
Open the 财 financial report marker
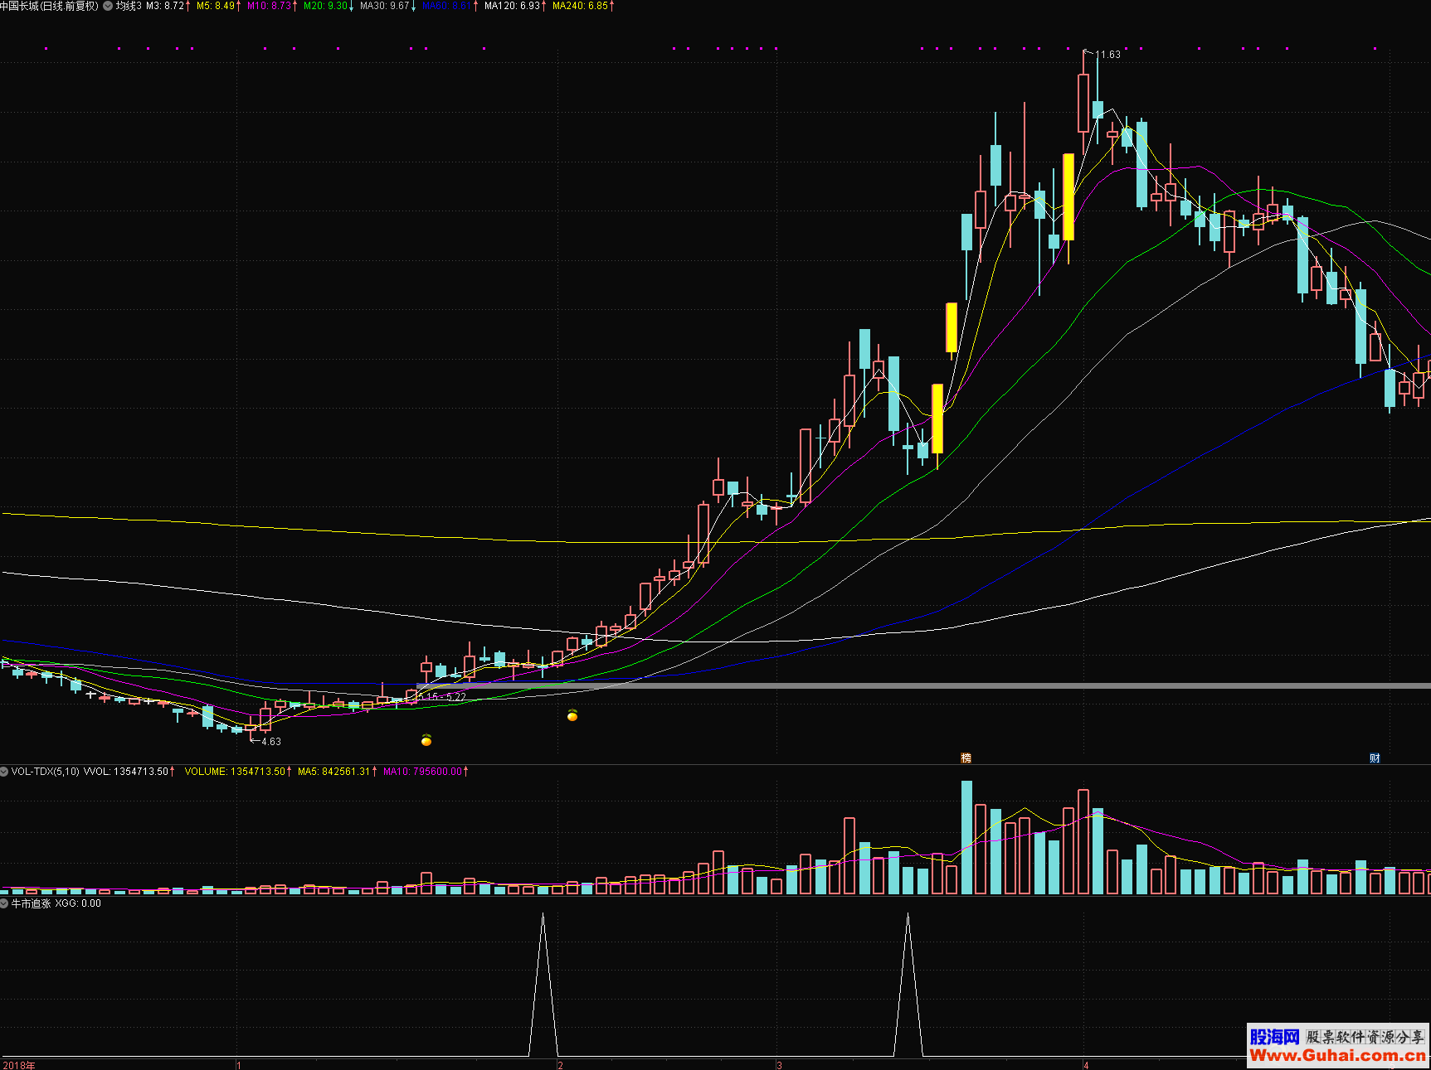pyautogui.click(x=1375, y=758)
